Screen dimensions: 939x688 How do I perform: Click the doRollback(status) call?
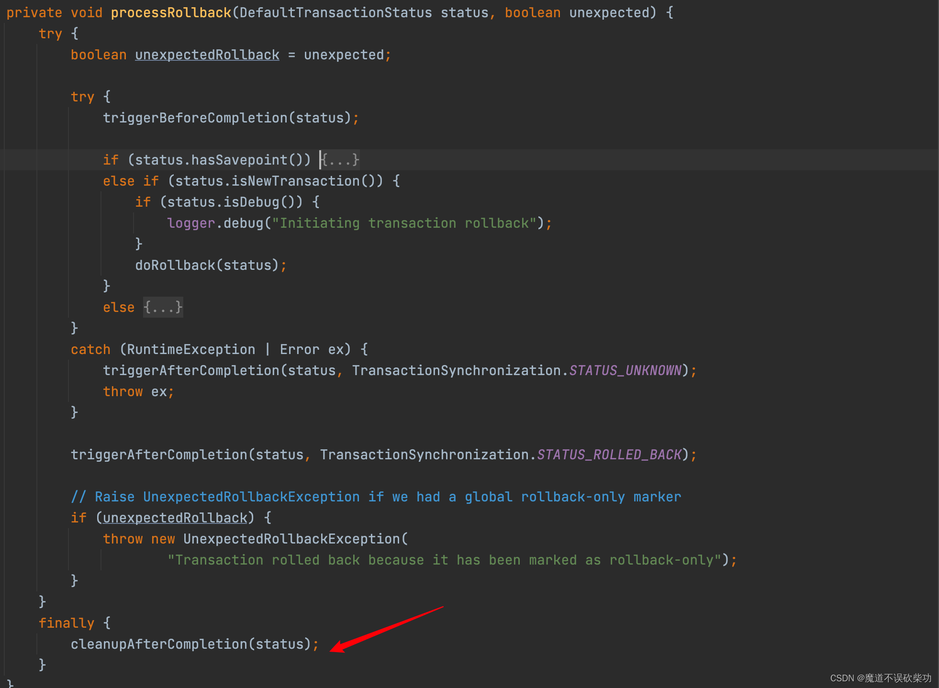point(207,265)
